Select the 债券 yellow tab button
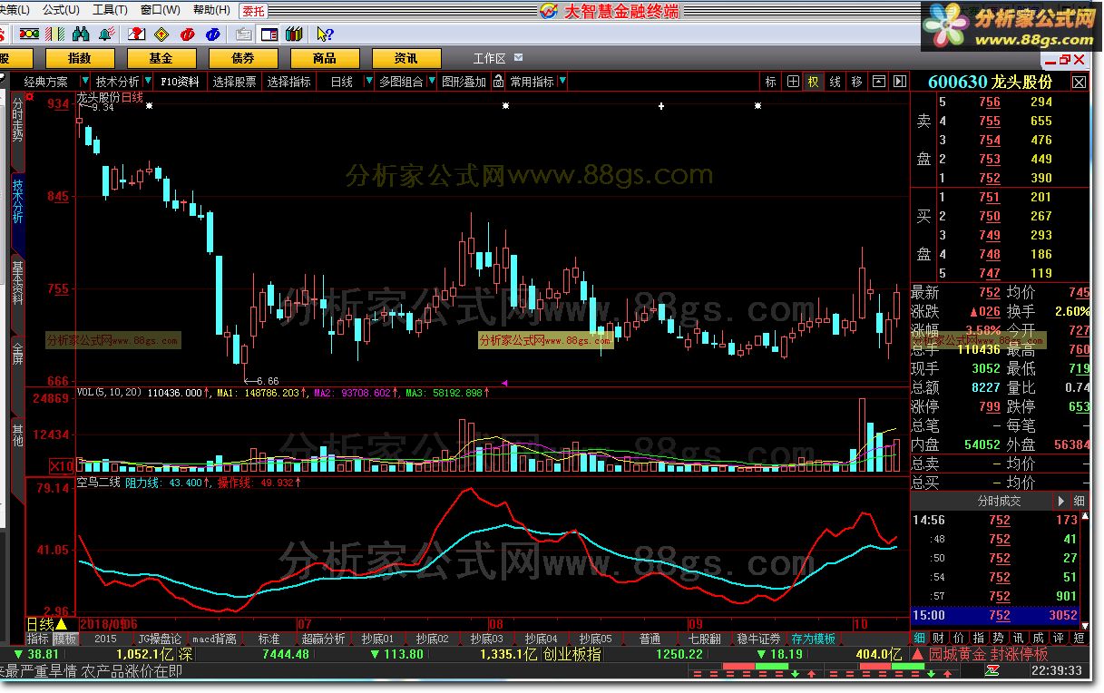Viewport: 1104px width, 693px height. tap(242, 58)
